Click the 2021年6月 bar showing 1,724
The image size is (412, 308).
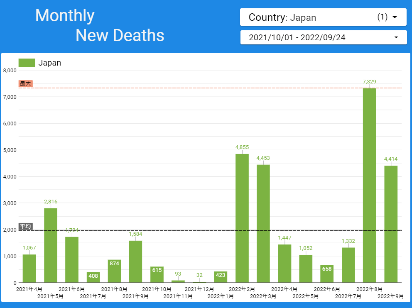72,260
